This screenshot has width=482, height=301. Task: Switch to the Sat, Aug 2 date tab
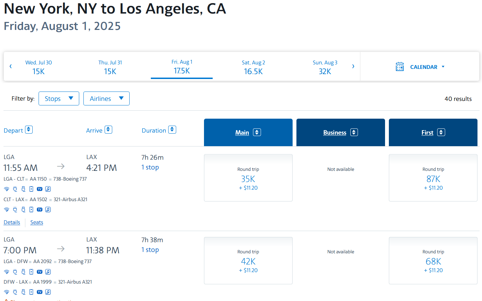[253, 66]
